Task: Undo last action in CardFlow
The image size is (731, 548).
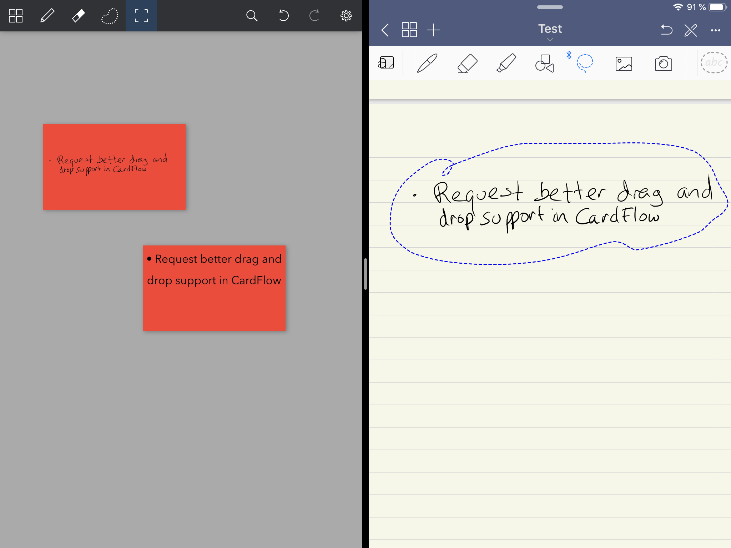Action: click(283, 16)
